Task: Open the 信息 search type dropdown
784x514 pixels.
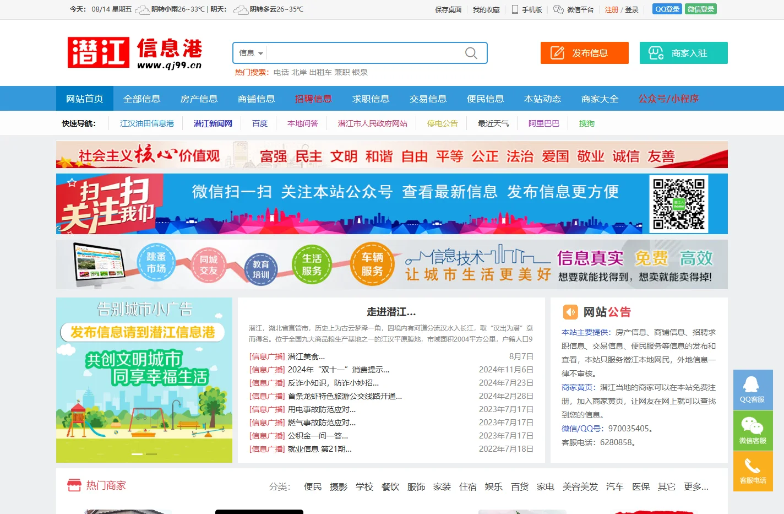Action: [251, 53]
